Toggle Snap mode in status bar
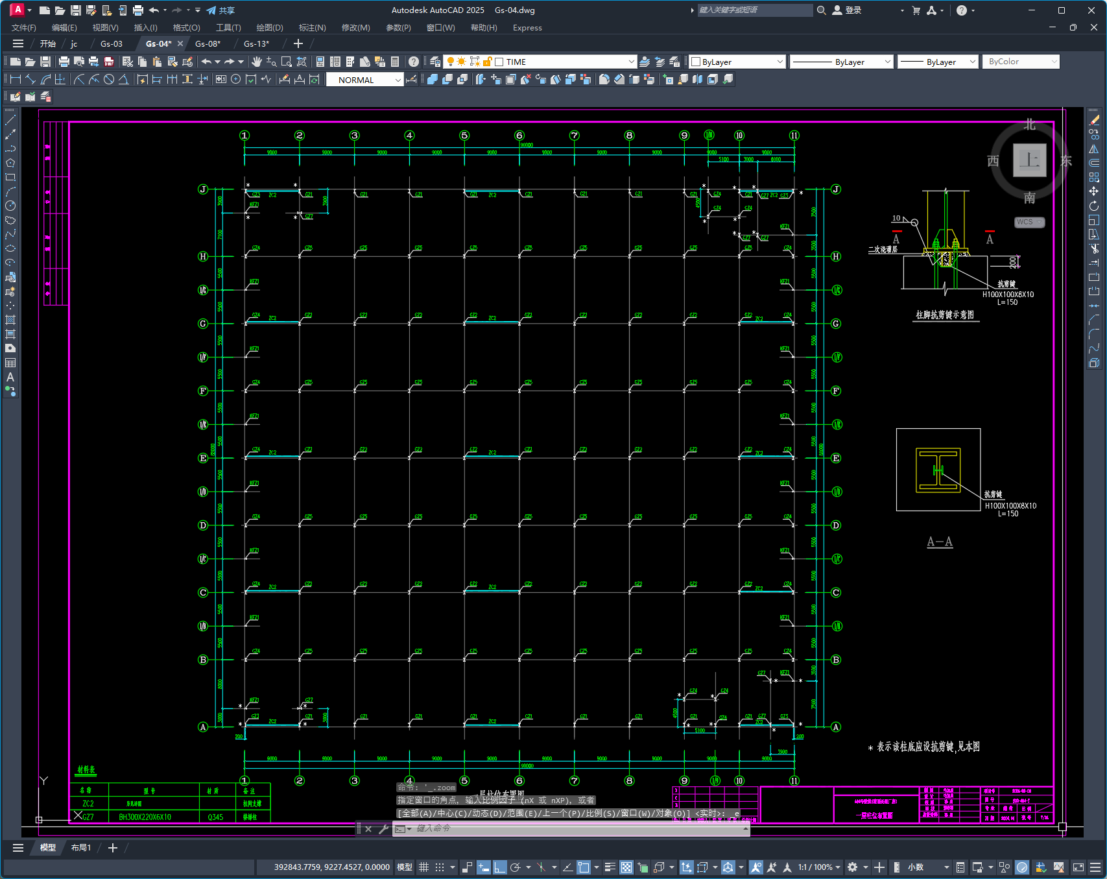 pyautogui.click(x=440, y=867)
